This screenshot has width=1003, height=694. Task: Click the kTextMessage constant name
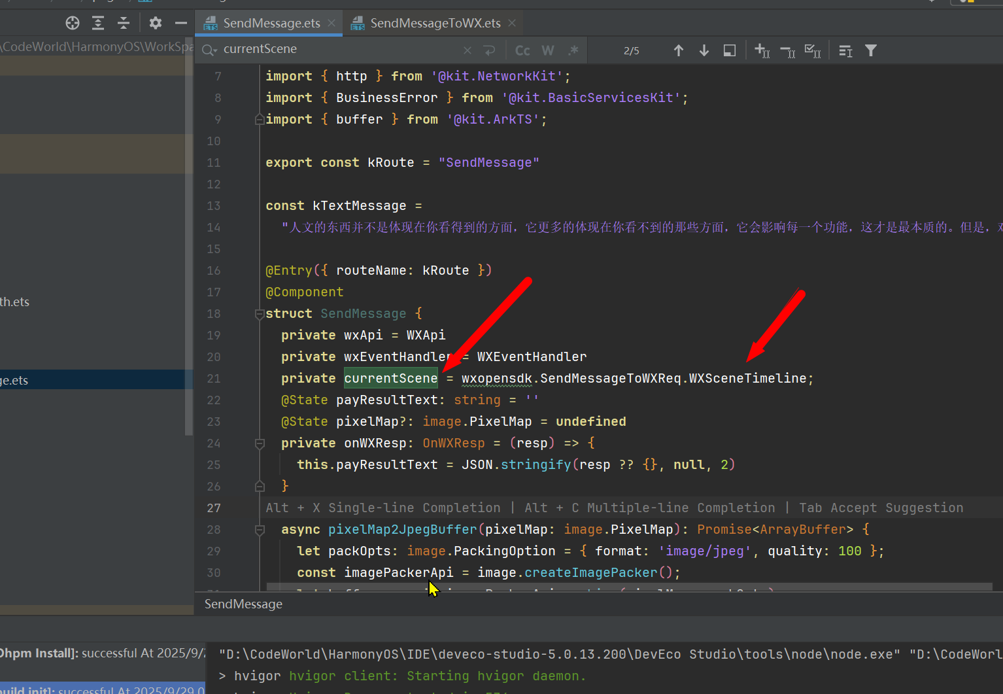click(x=359, y=205)
